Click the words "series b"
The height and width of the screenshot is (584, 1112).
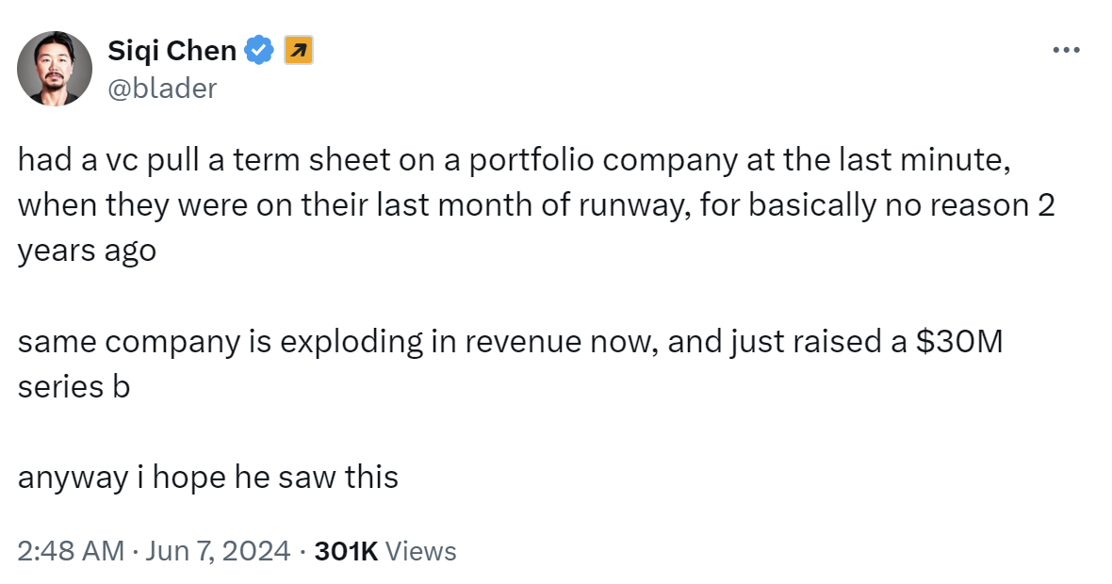74,387
